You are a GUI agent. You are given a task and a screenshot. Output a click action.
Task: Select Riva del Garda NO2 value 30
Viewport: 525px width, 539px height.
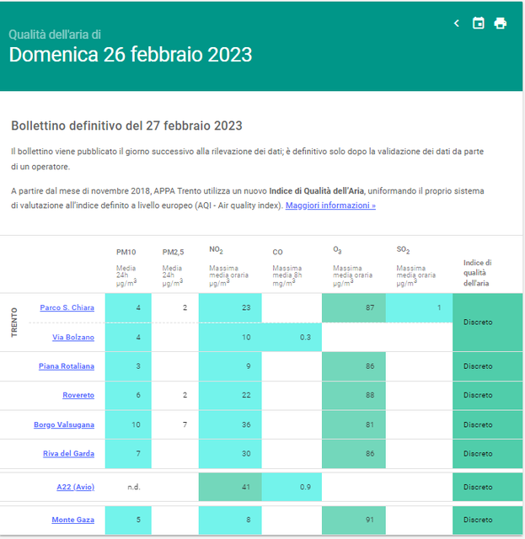tap(230, 453)
